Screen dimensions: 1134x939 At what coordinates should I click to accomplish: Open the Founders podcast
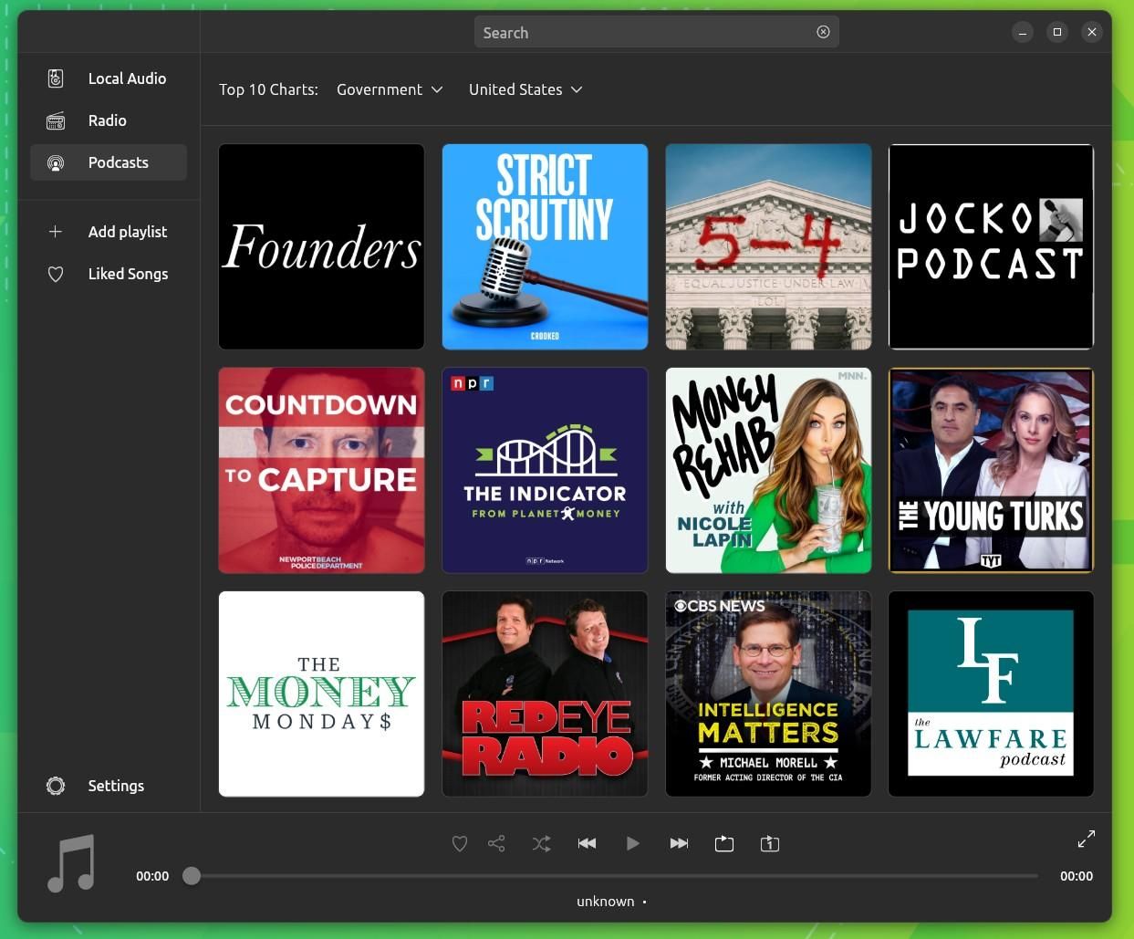321,246
